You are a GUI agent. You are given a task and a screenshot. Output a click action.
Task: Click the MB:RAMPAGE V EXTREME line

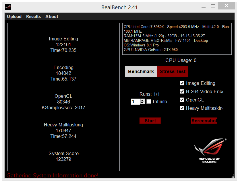166,41
